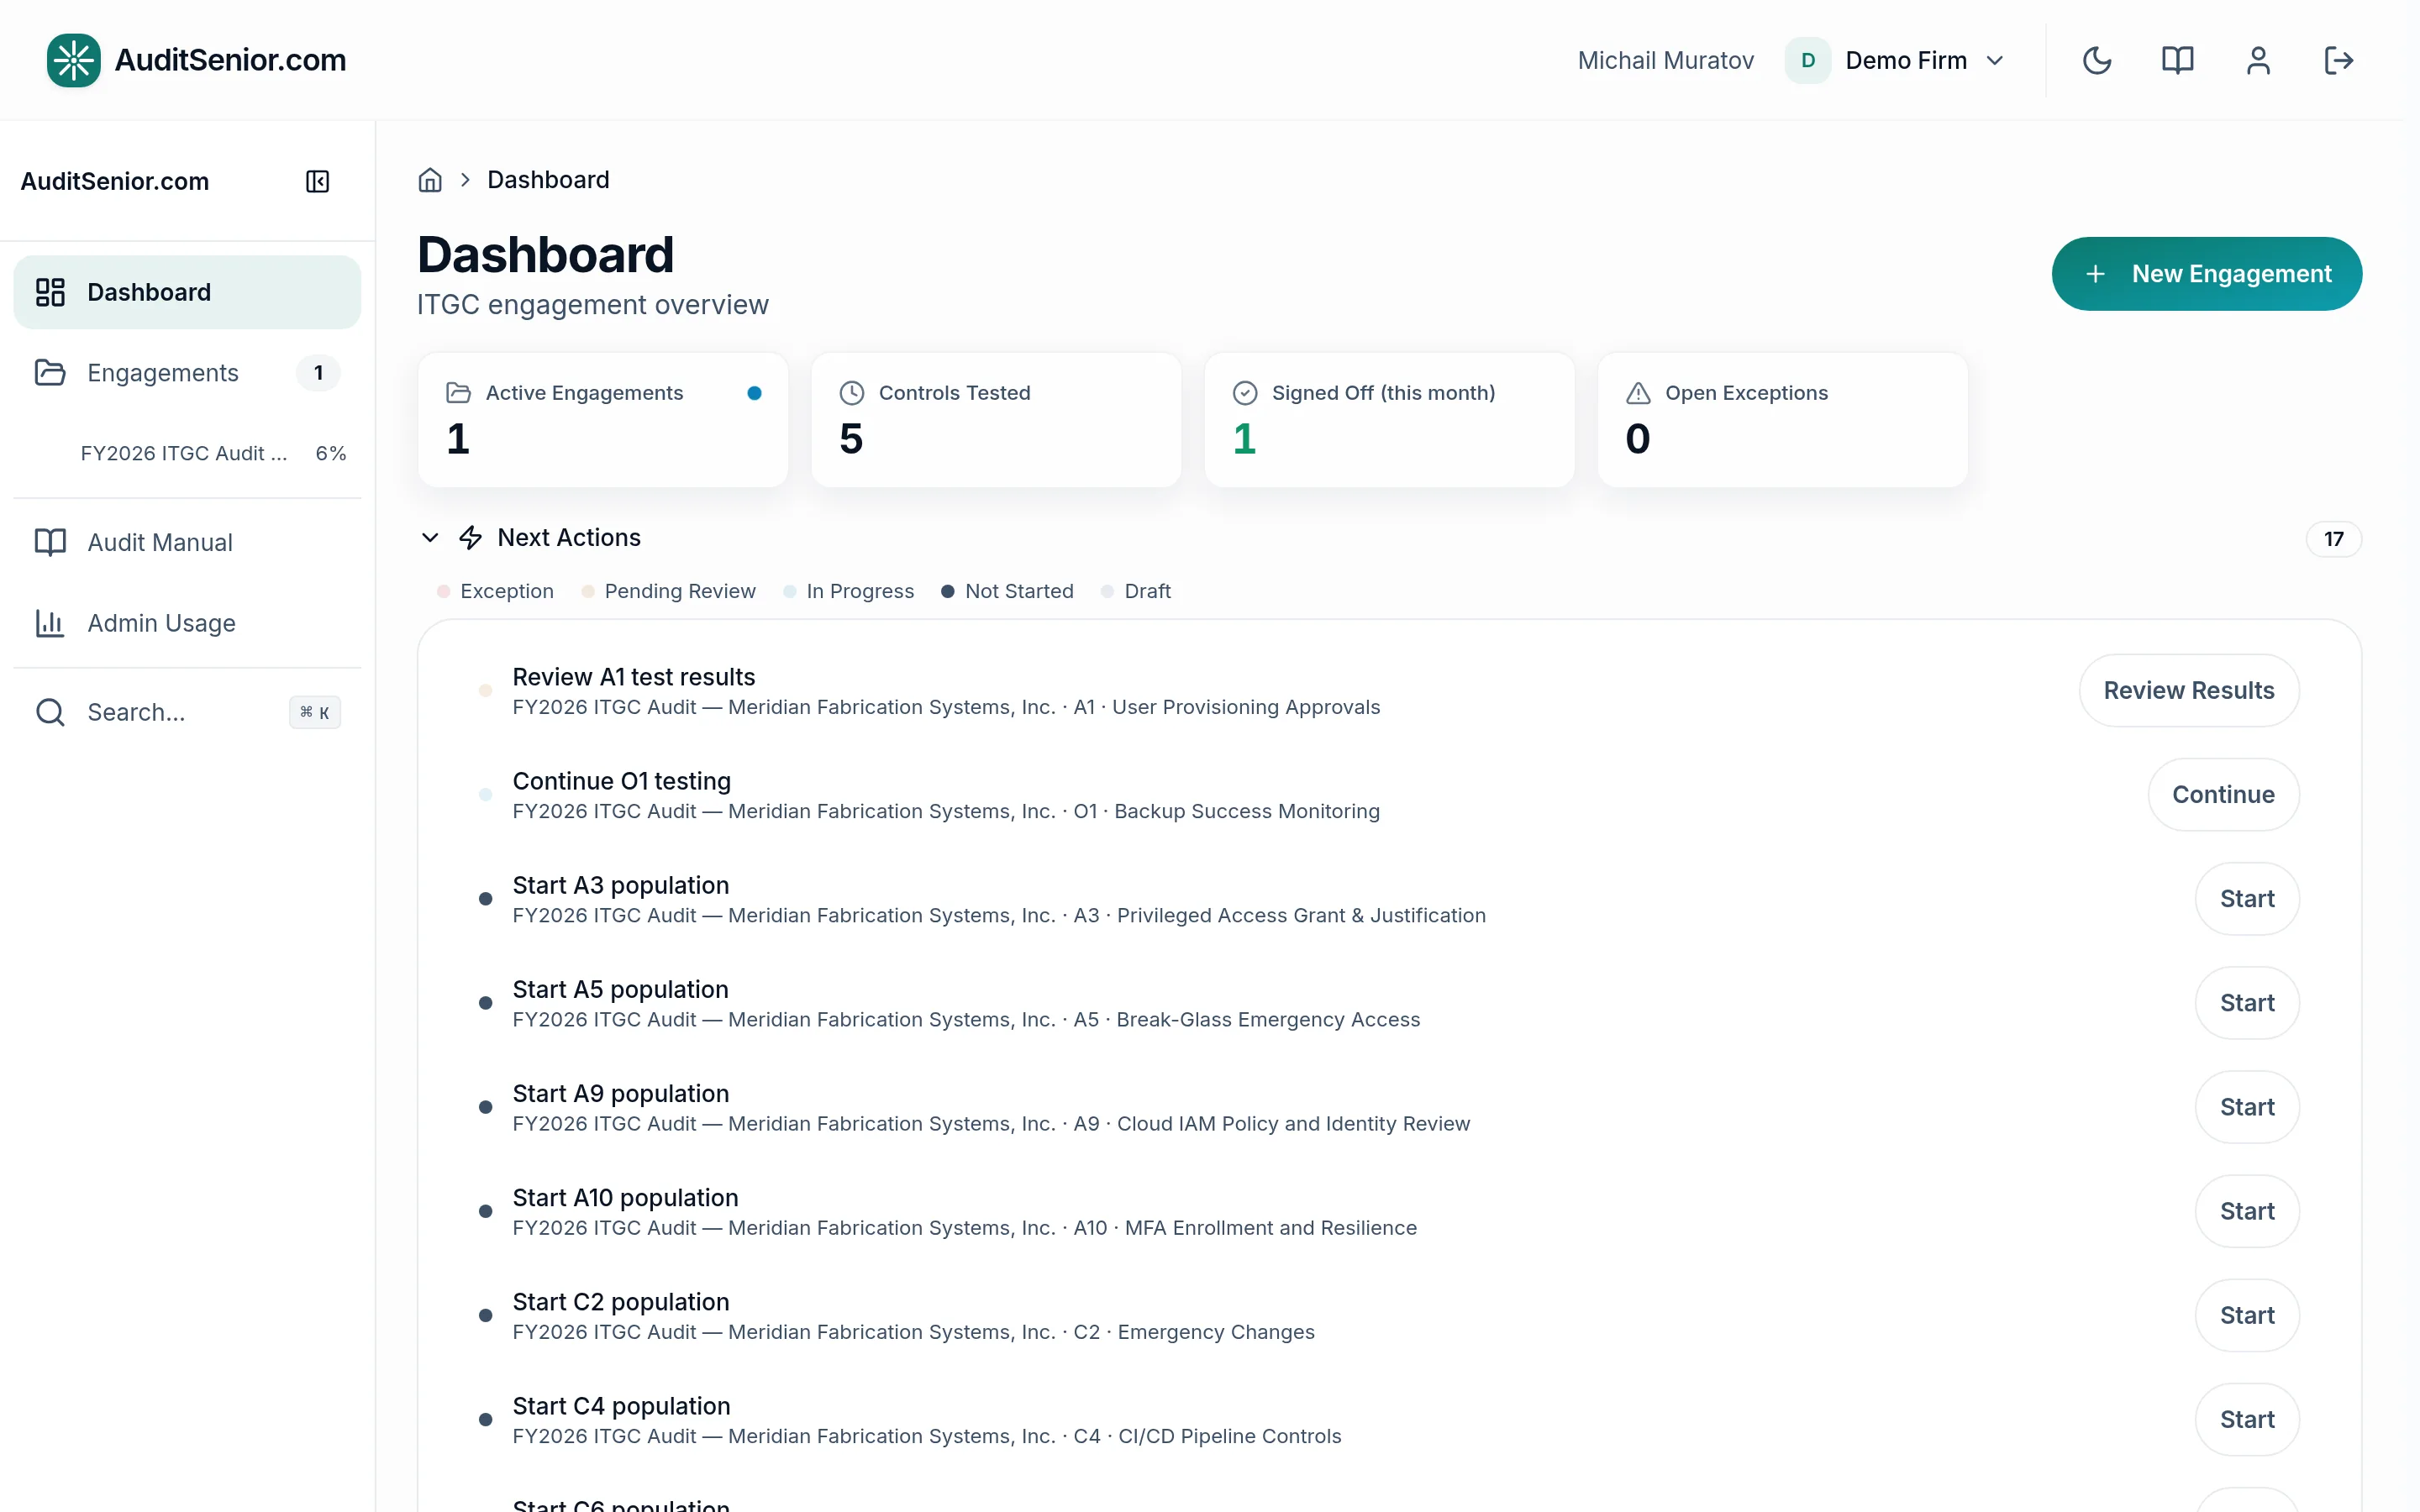The height and width of the screenshot is (1512, 2420).
Task: Select the Start C2 population row title
Action: 621,1302
